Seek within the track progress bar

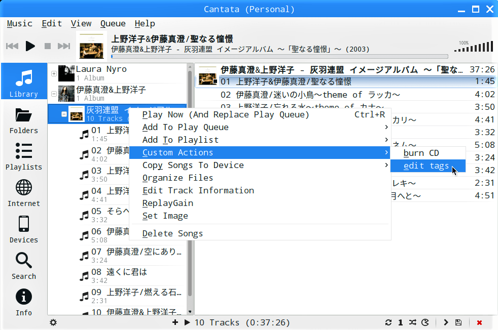pyautogui.click(x=279, y=56)
